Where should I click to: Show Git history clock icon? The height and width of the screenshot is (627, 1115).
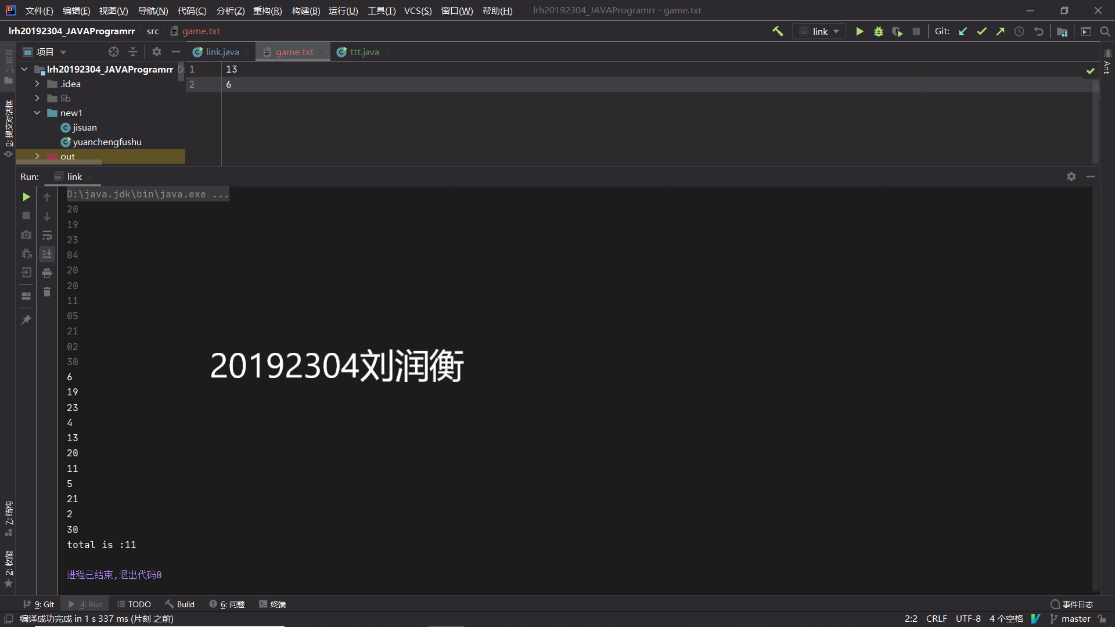point(1019,31)
